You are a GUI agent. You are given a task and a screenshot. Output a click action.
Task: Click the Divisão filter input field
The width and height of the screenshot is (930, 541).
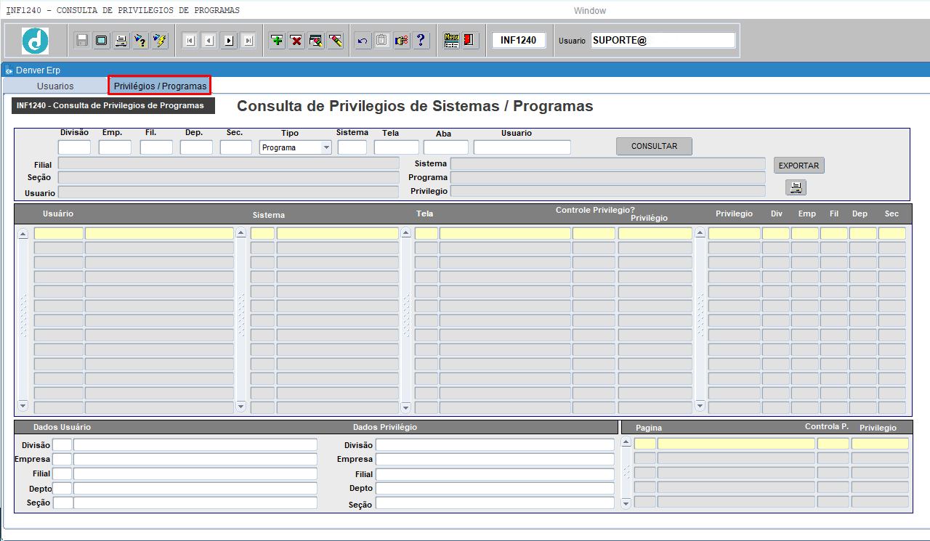click(74, 147)
